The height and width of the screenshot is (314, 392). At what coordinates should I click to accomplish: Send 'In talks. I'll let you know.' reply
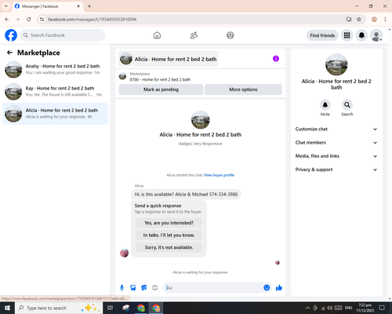[169, 235]
